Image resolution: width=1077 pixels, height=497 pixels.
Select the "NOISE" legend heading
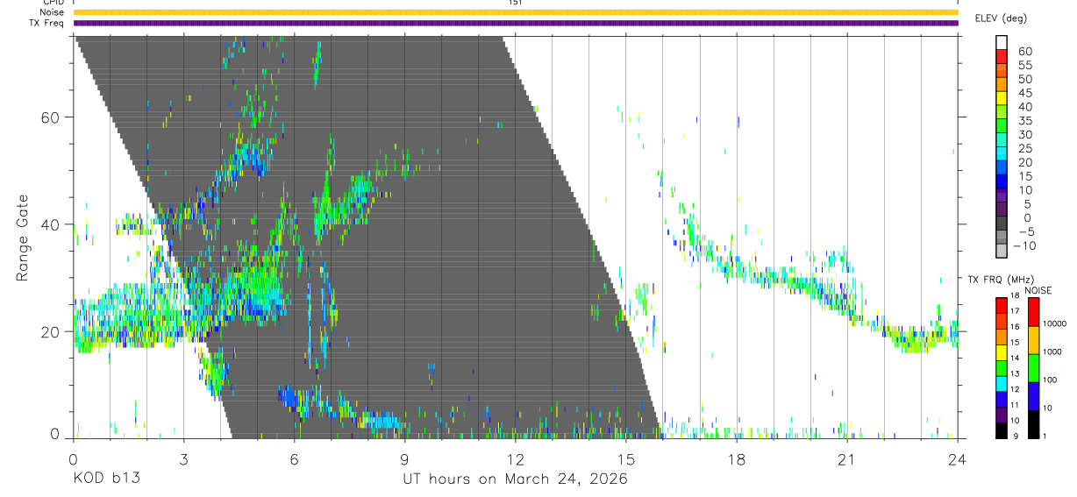coord(1038,290)
